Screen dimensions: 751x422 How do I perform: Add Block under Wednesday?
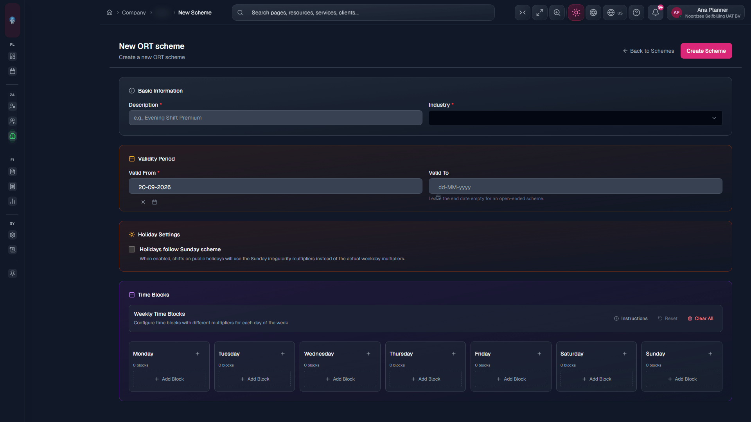pyautogui.click(x=340, y=379)
